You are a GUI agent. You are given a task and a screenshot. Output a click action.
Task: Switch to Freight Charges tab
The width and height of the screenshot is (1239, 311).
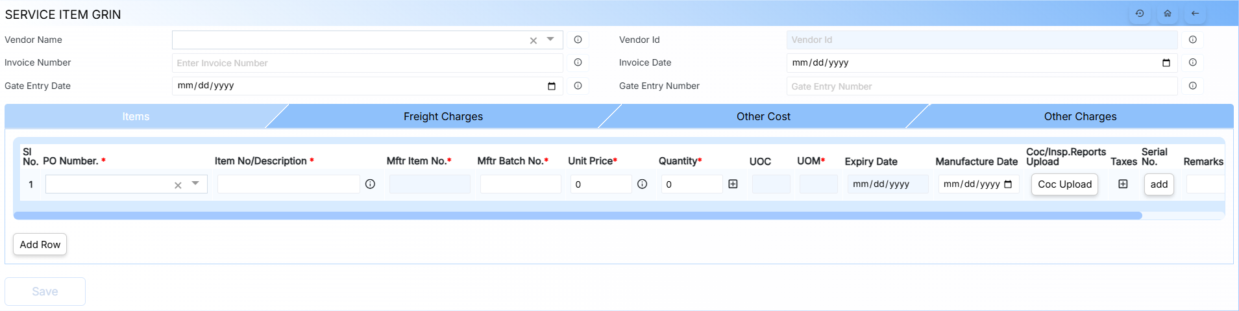point(443,116)
